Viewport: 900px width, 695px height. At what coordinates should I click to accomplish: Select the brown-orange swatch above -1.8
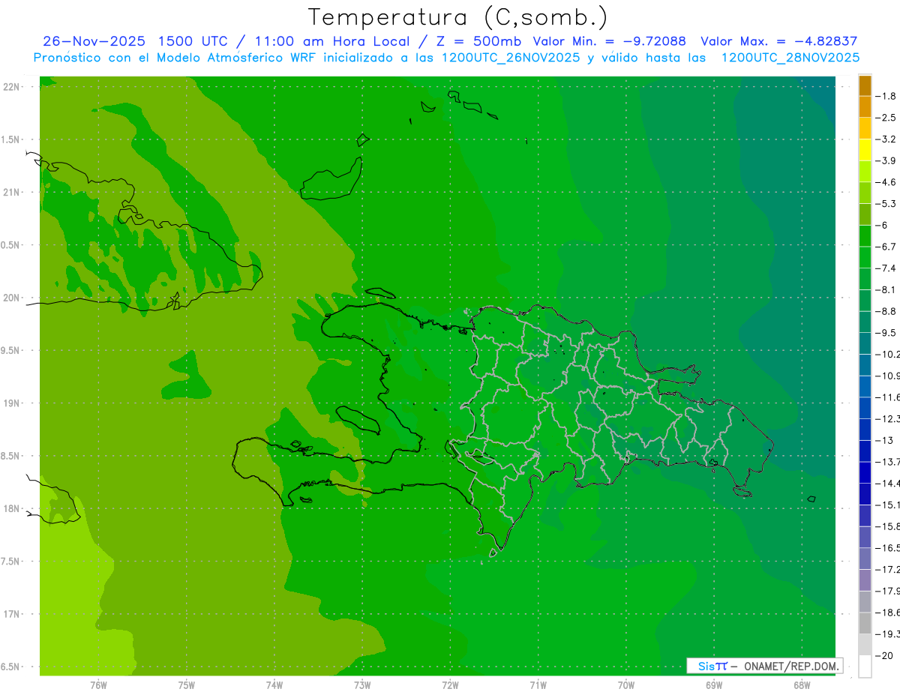pos(865,85)
